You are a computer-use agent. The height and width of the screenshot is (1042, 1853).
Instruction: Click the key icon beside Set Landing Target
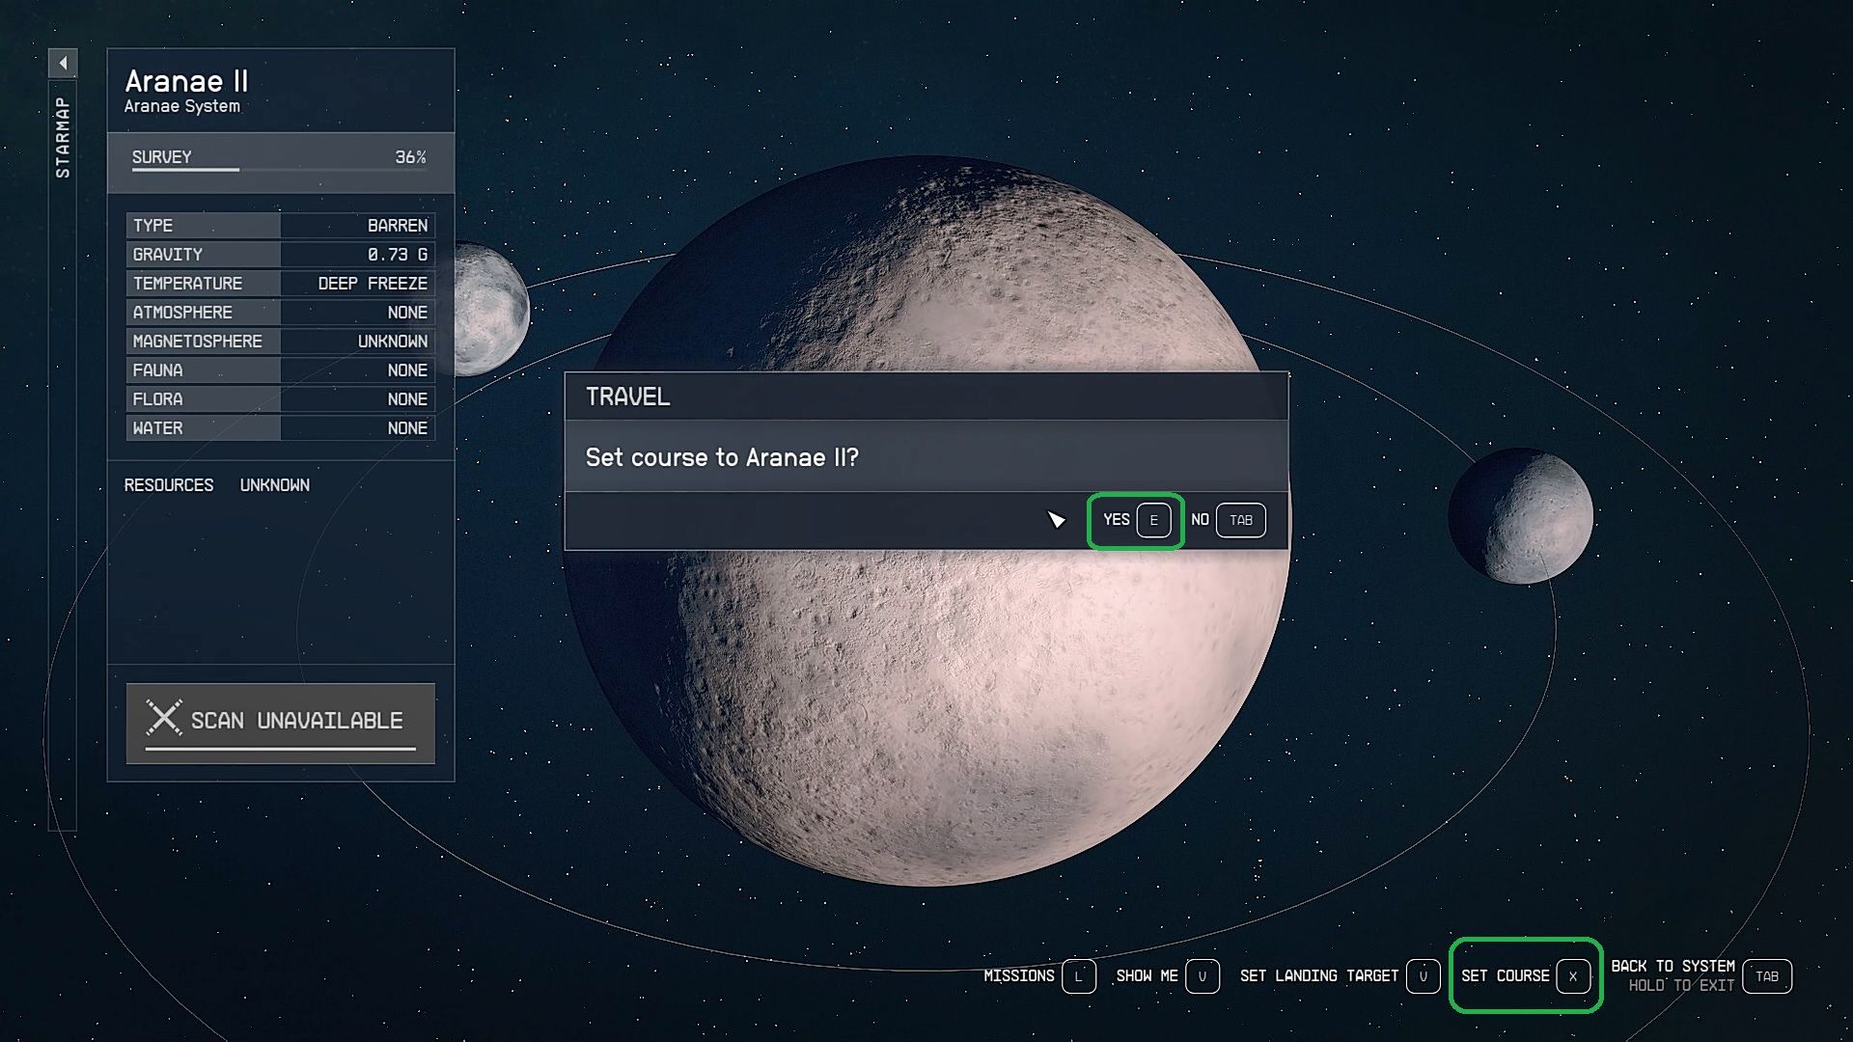coord(1423,976)
